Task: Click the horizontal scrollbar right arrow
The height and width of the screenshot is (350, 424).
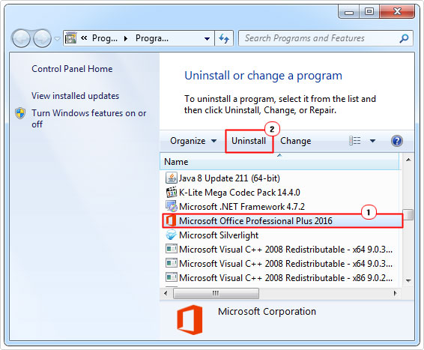Action: pyautogui.click(x=396, y=294)
